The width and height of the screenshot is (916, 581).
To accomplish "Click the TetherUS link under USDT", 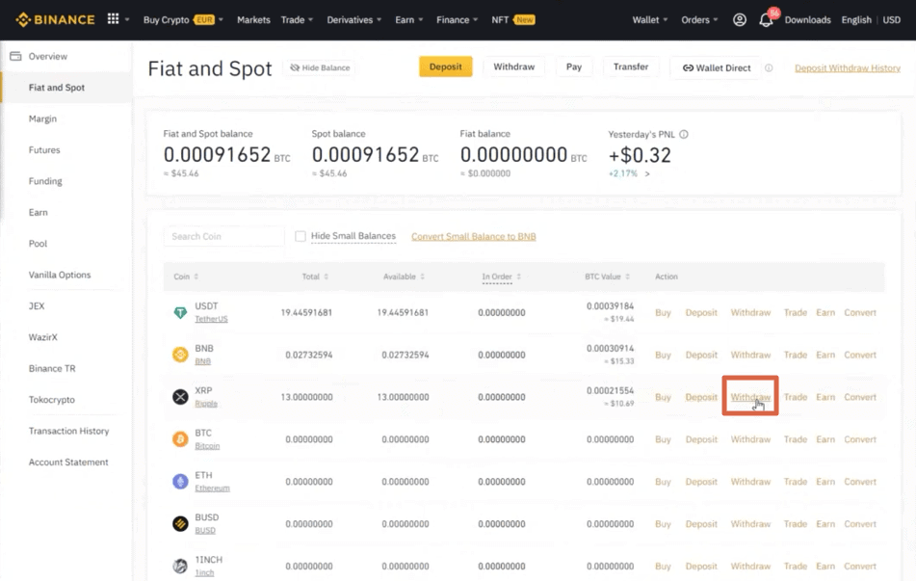I will [212, 319].
